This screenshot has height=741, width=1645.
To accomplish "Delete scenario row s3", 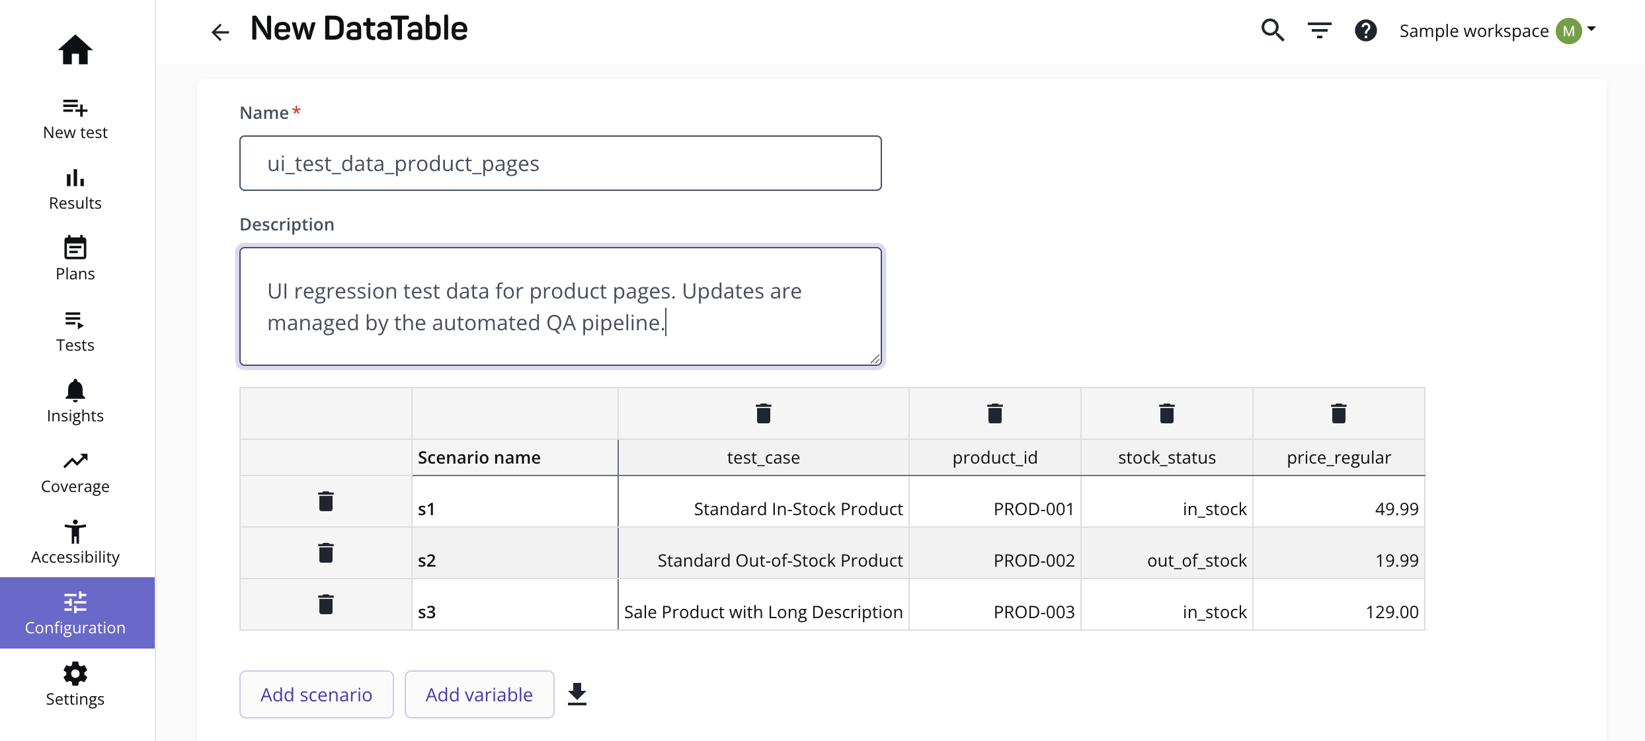I will tap(325, 604).
